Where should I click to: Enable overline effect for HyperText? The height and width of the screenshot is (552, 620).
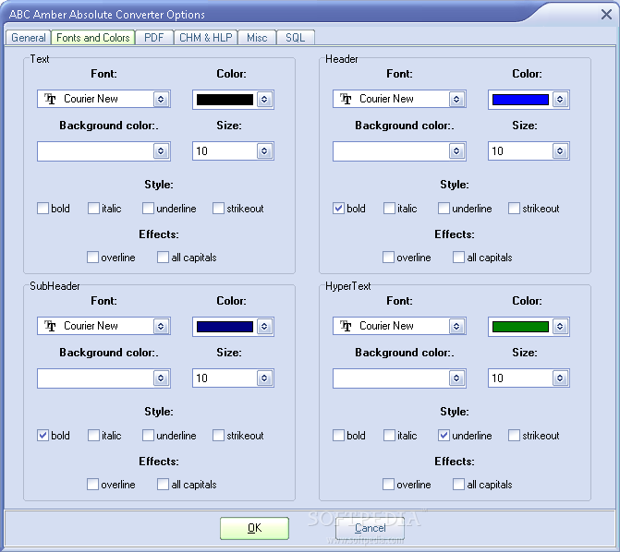[x=388, y=485]
